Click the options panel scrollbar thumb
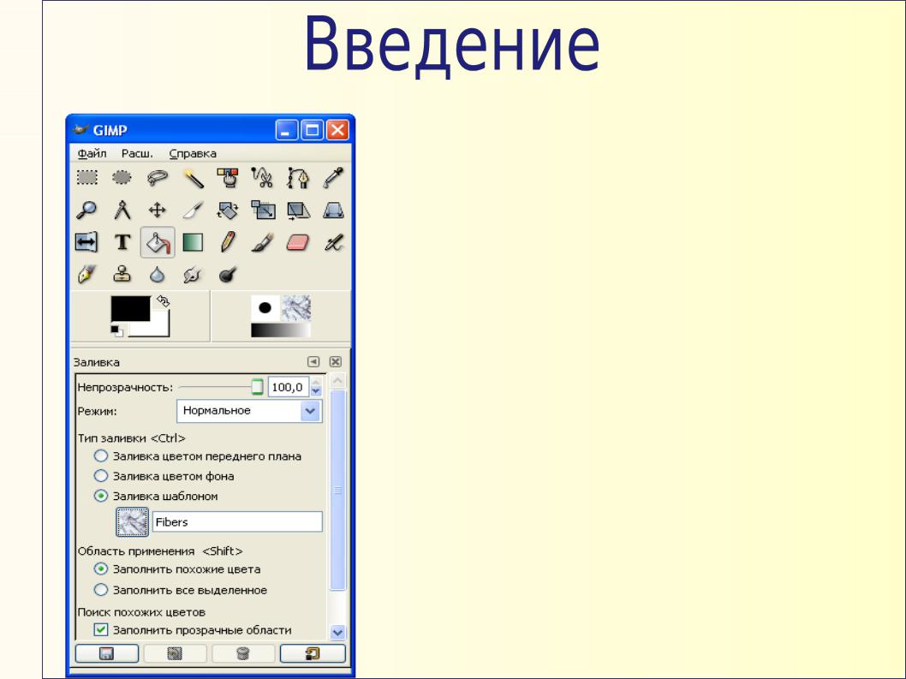The height and width of the screenshot is (679, 906). [x=338, y=490]
